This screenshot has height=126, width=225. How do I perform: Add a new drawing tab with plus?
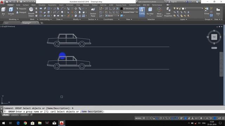41,23
